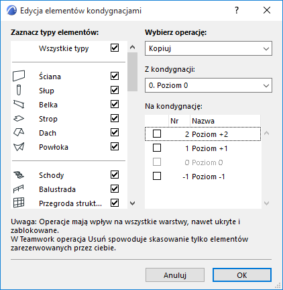Viewport: 283px width, 290px height.
Task: Click the Przegroda strukturalna curtain wall icon
Action: click(x=19, y=203)
